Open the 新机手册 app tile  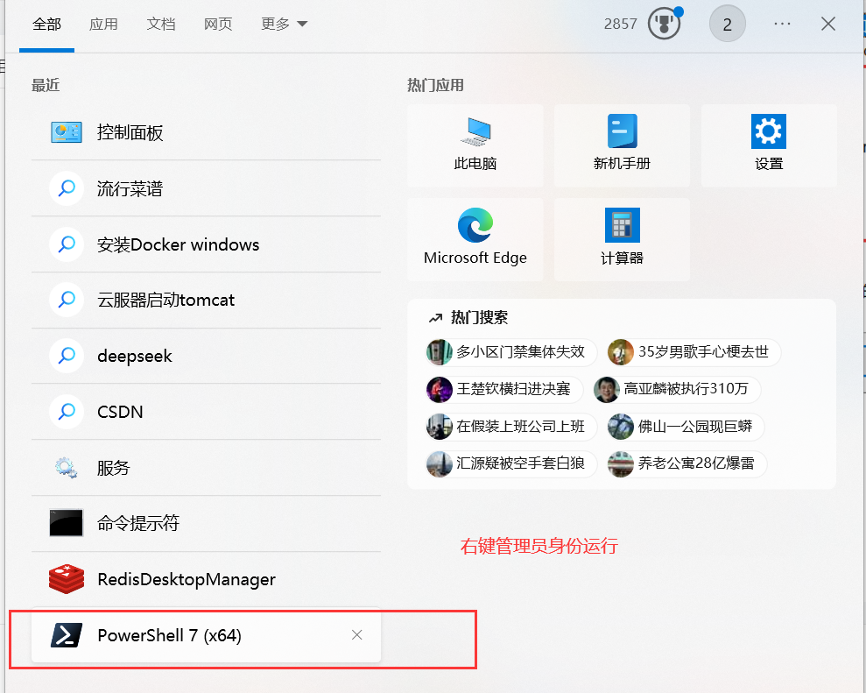pos(622,145)
